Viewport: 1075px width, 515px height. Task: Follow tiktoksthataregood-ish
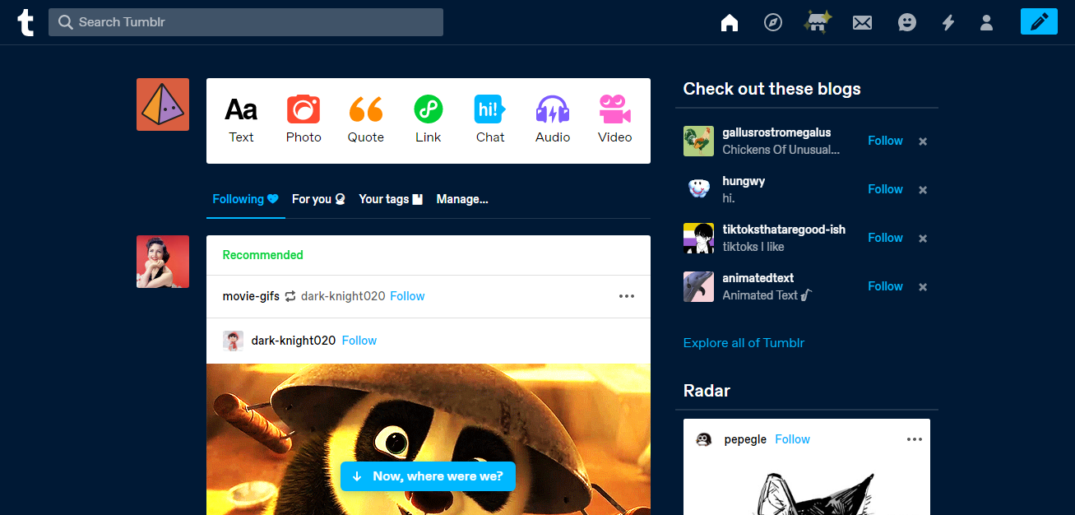coord(885,238)
